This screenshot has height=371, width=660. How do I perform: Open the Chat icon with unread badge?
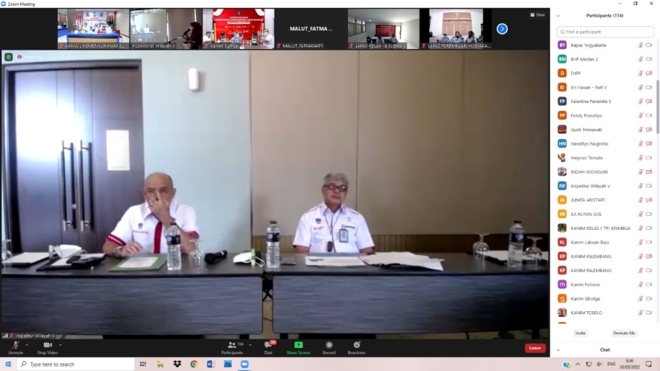pyautogui.click(x=268, y=346)
